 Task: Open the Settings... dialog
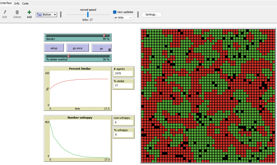click(152, 14)
